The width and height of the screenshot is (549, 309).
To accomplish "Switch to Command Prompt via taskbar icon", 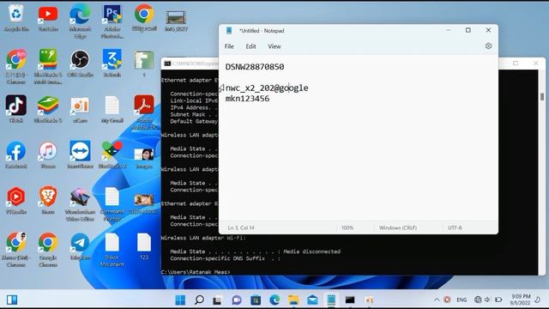I will [350, 300].
